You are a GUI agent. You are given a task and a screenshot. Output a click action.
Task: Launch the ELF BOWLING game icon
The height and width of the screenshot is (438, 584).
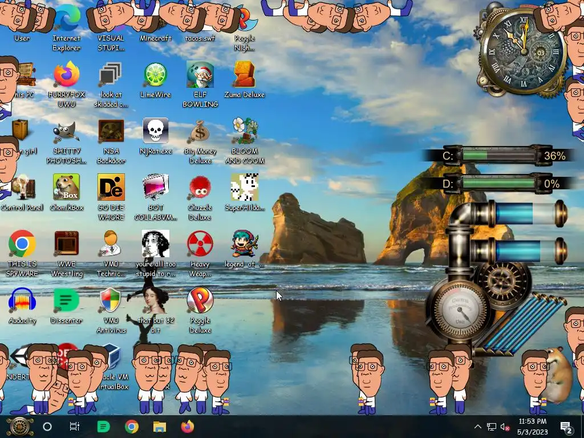click(200, 74)
